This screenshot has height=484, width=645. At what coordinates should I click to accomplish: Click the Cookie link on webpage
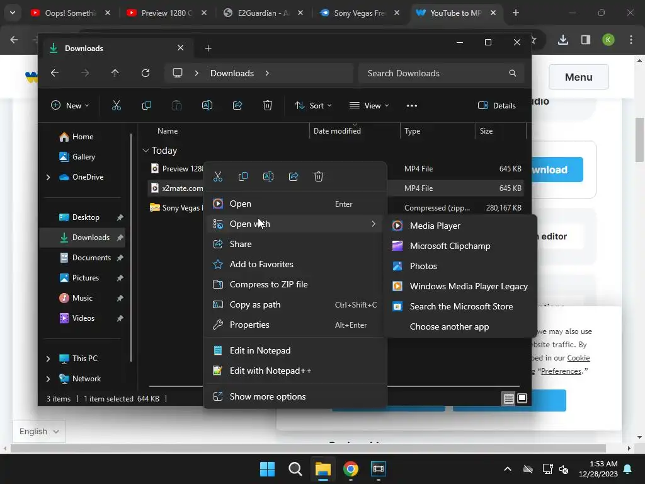tap(578, 358)
